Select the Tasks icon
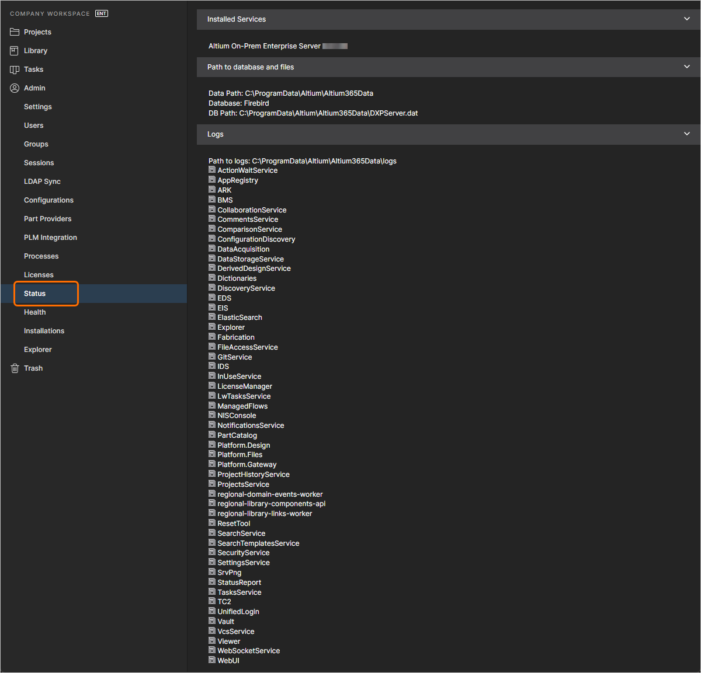 click(15, 69)
